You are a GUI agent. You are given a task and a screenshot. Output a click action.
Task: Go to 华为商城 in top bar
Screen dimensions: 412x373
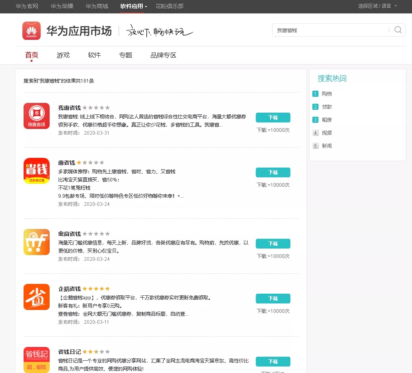point(97,6)
